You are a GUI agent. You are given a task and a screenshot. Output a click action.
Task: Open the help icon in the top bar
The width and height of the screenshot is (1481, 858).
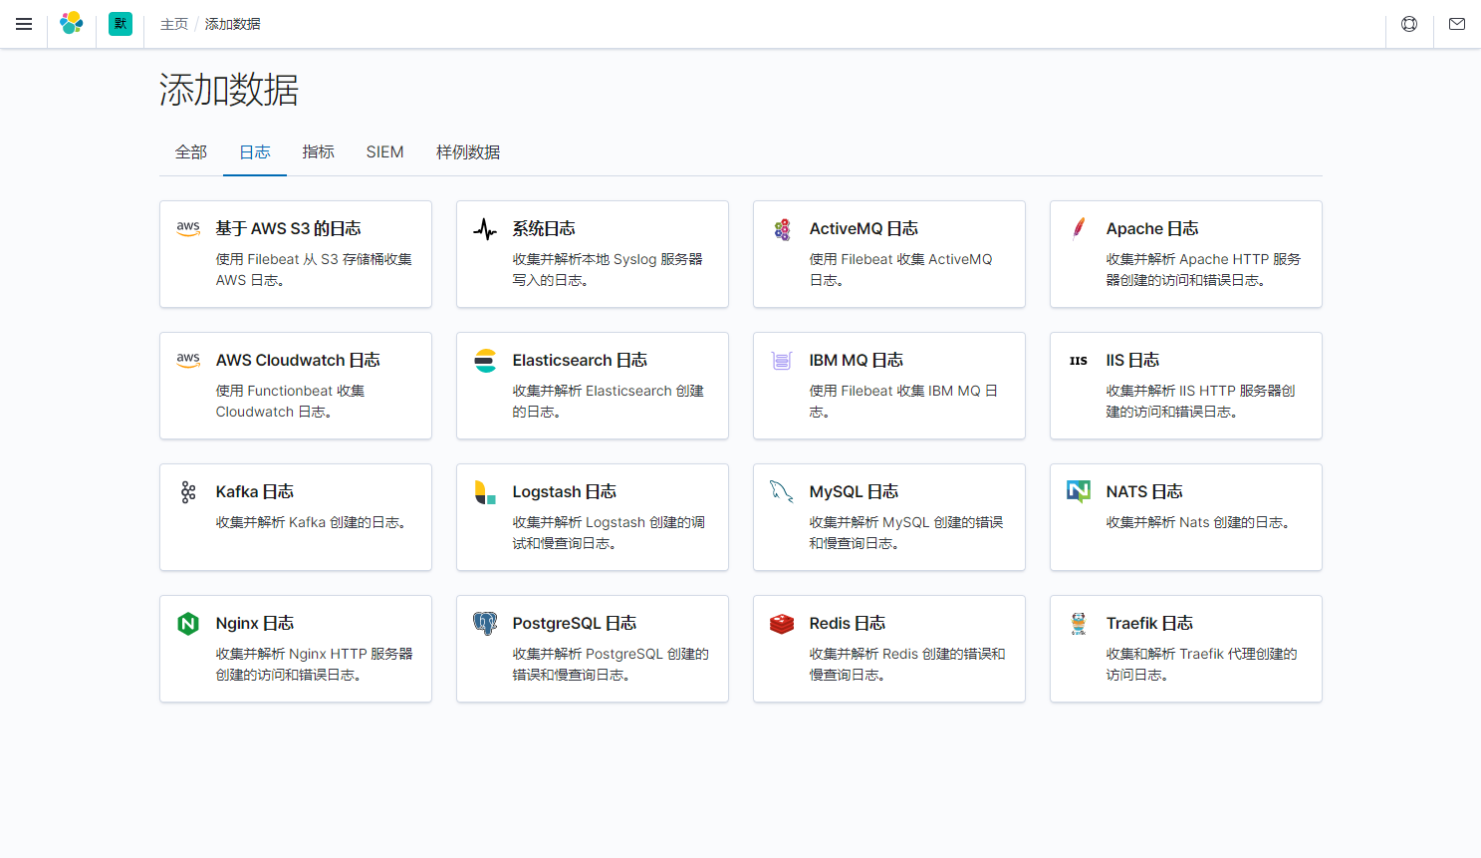click(x=1408, y=23)
